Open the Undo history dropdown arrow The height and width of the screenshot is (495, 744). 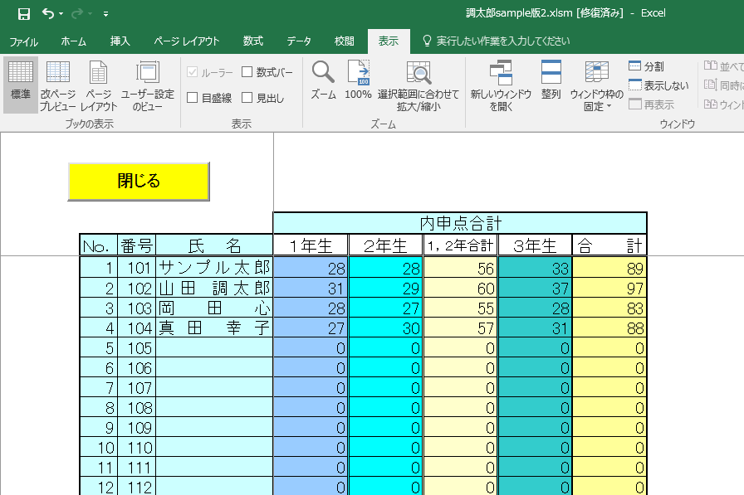(61, 14)
